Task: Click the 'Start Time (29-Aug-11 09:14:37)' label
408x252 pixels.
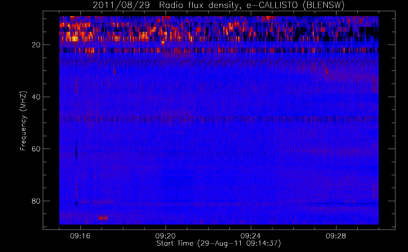Action: click(219, 243)
